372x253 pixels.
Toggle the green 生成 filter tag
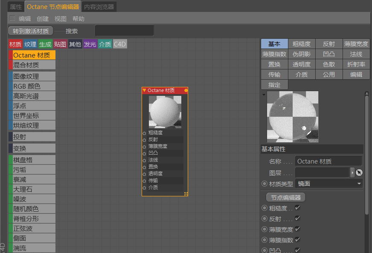45,44
